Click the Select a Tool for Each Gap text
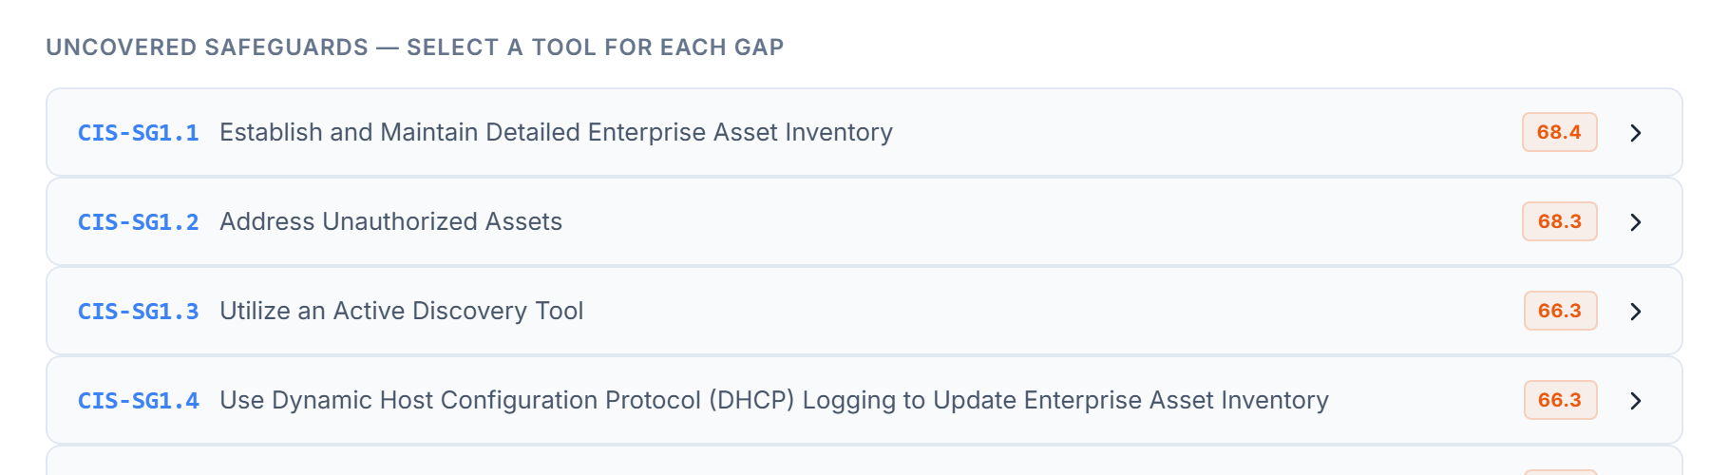1729x475 pixels. pos(595,47)
